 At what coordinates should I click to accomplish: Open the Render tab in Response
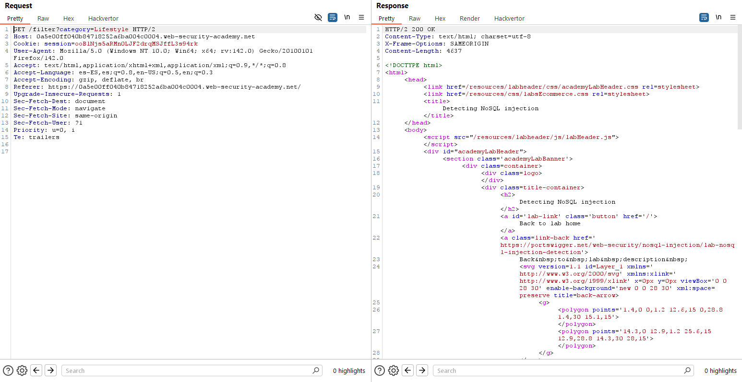[469, 19]
